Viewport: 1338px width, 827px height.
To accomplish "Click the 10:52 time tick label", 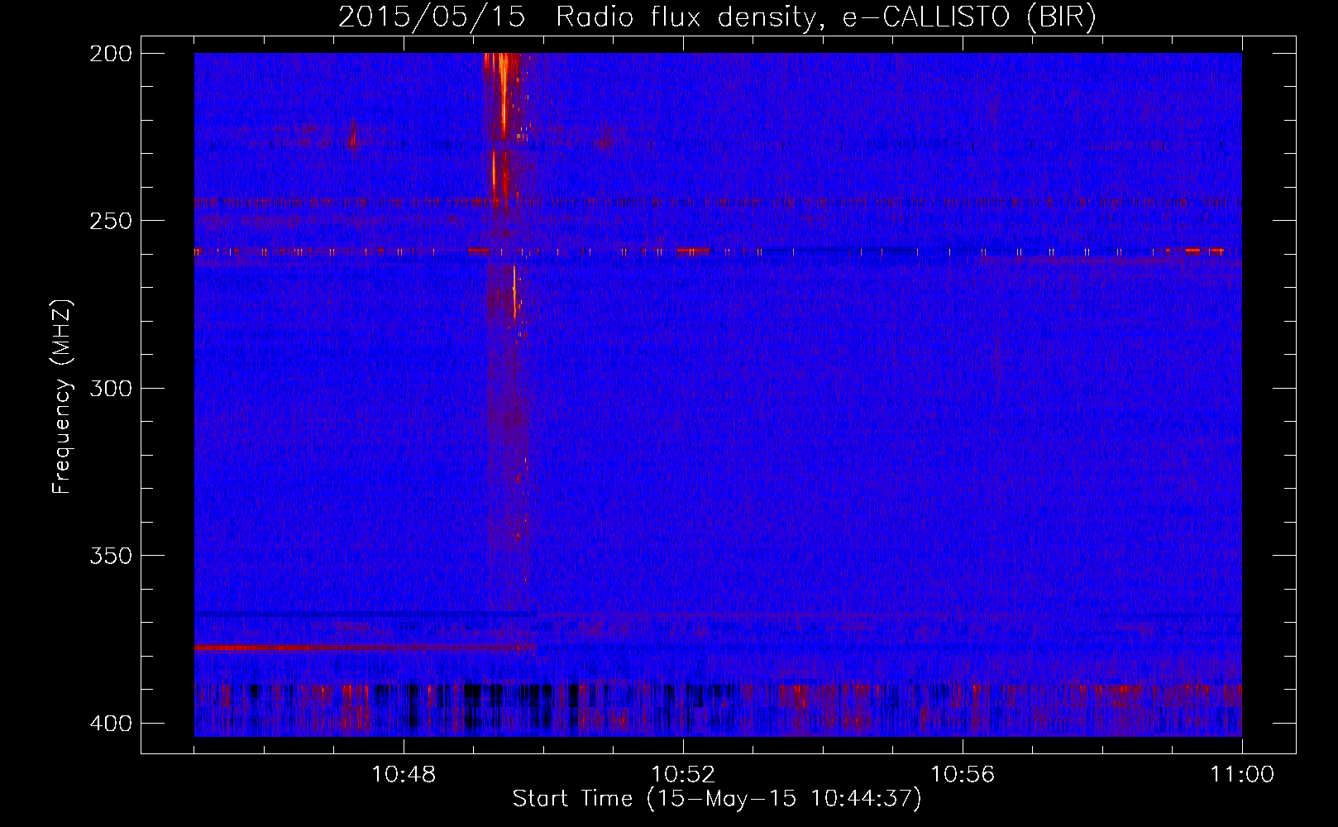I will click(683, 775).
